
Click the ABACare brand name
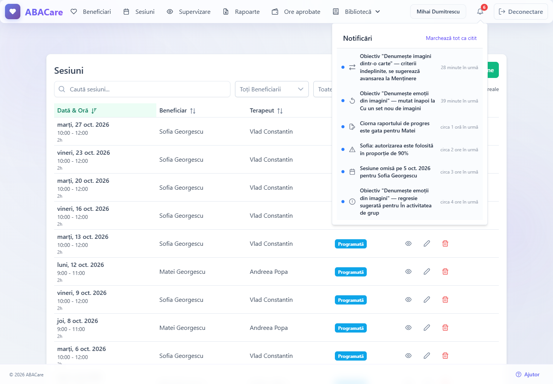[44, 12]
